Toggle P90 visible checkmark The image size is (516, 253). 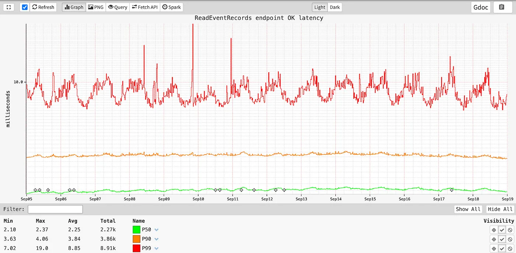click(x=502, y=239)
